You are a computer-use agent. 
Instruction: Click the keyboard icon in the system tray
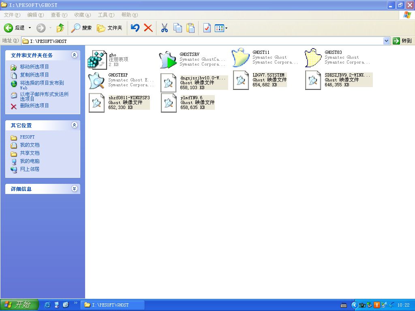(344, 305)
